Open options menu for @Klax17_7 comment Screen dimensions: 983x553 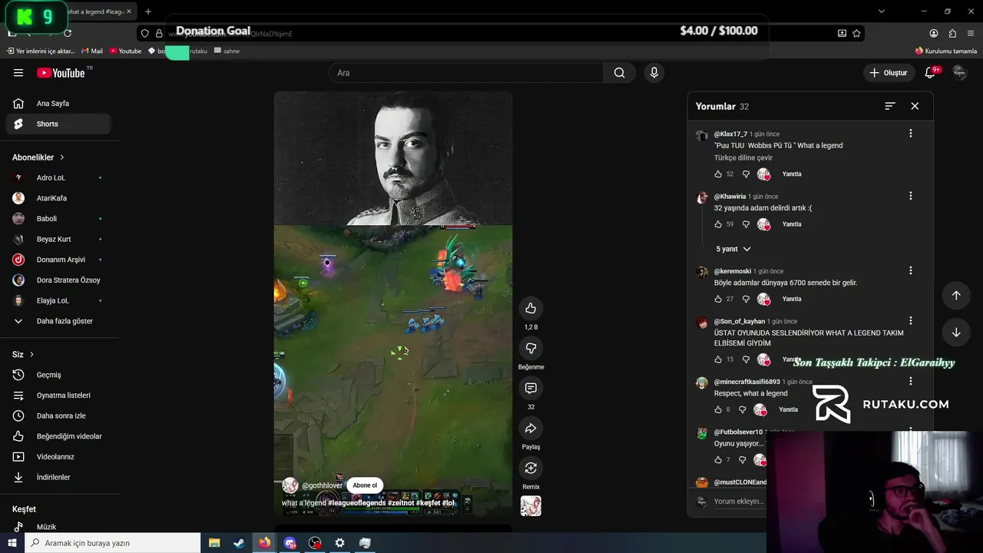point(911,134)
